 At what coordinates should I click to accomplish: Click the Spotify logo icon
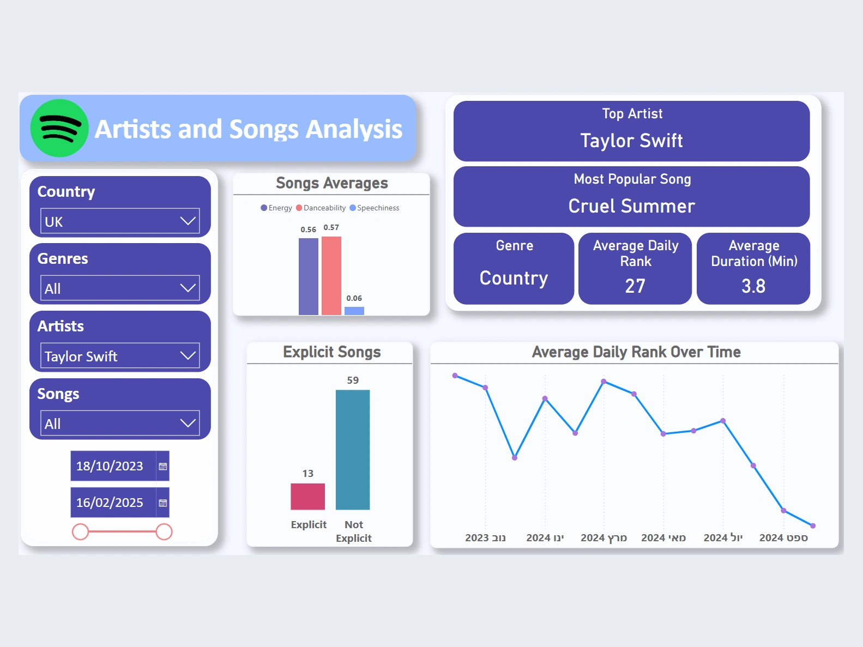[59, 128]
